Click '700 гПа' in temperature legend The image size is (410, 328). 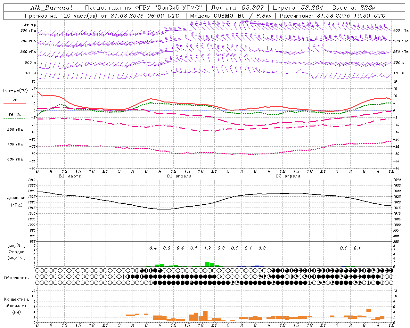click(15, 144)
